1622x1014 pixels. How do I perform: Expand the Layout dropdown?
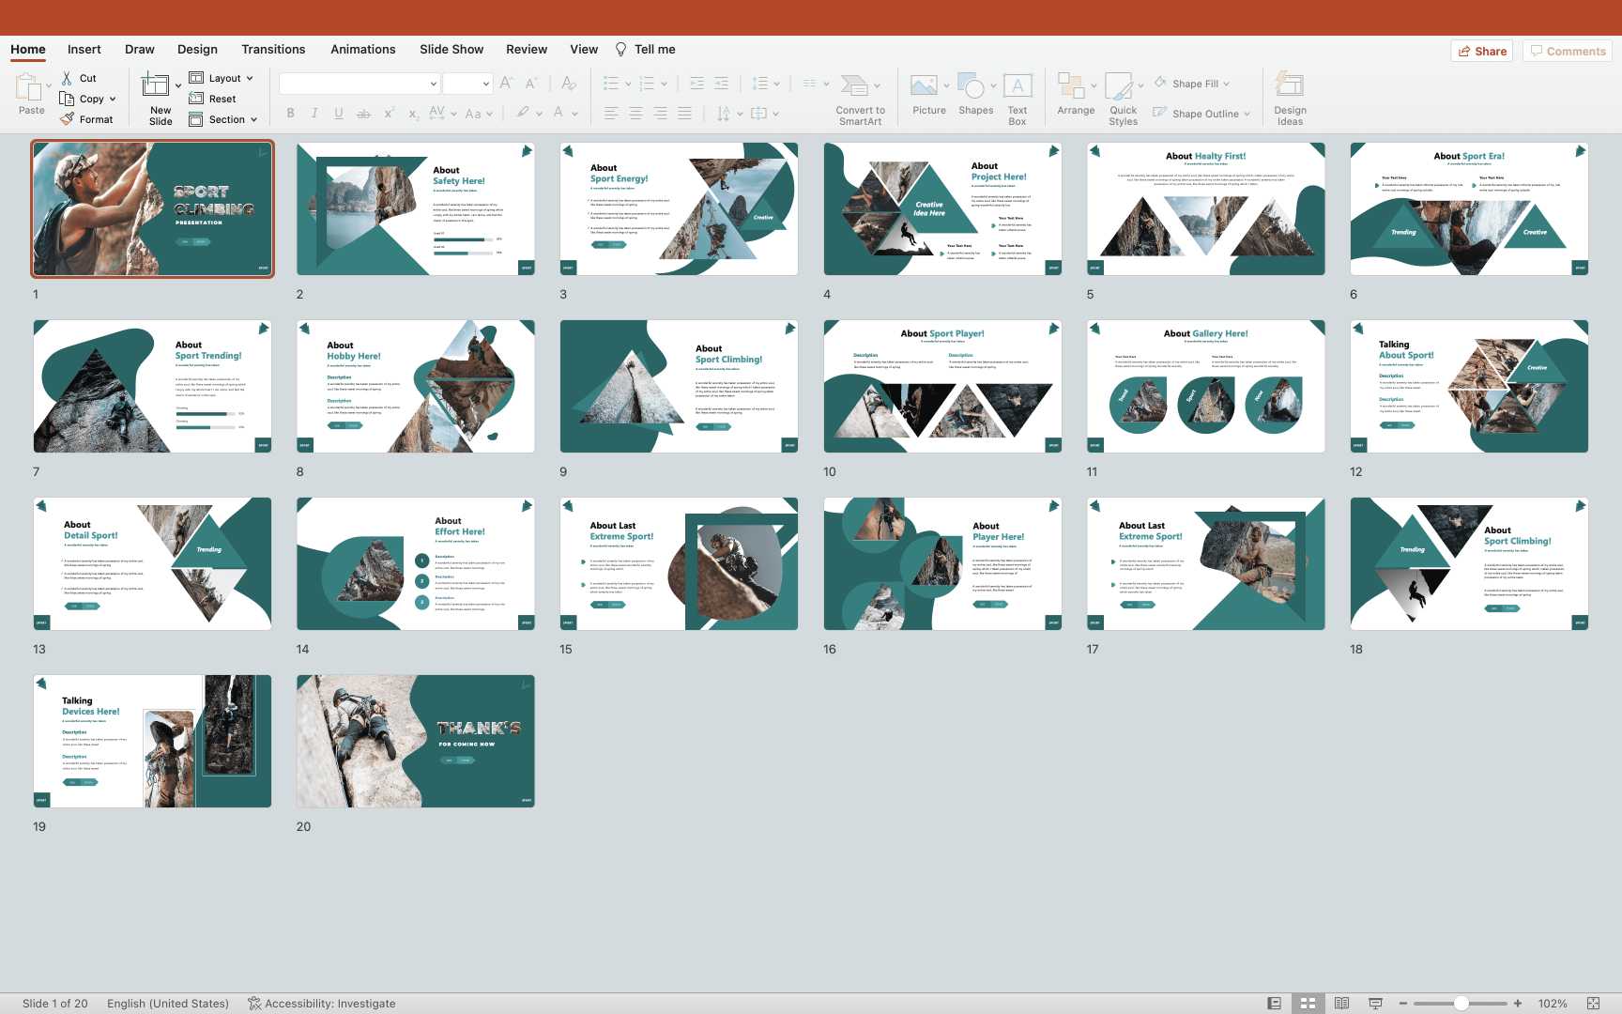coord(250,78)
